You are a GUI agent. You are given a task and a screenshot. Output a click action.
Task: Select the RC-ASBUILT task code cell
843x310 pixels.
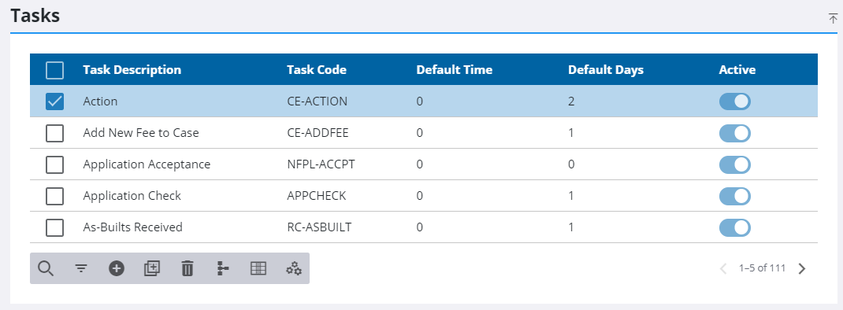pyautogui.click(x=319, y=227)
